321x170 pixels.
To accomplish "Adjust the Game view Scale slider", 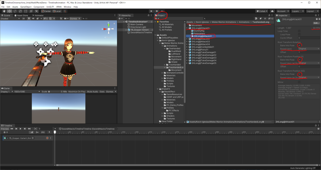I will click(x=54, y=92).
